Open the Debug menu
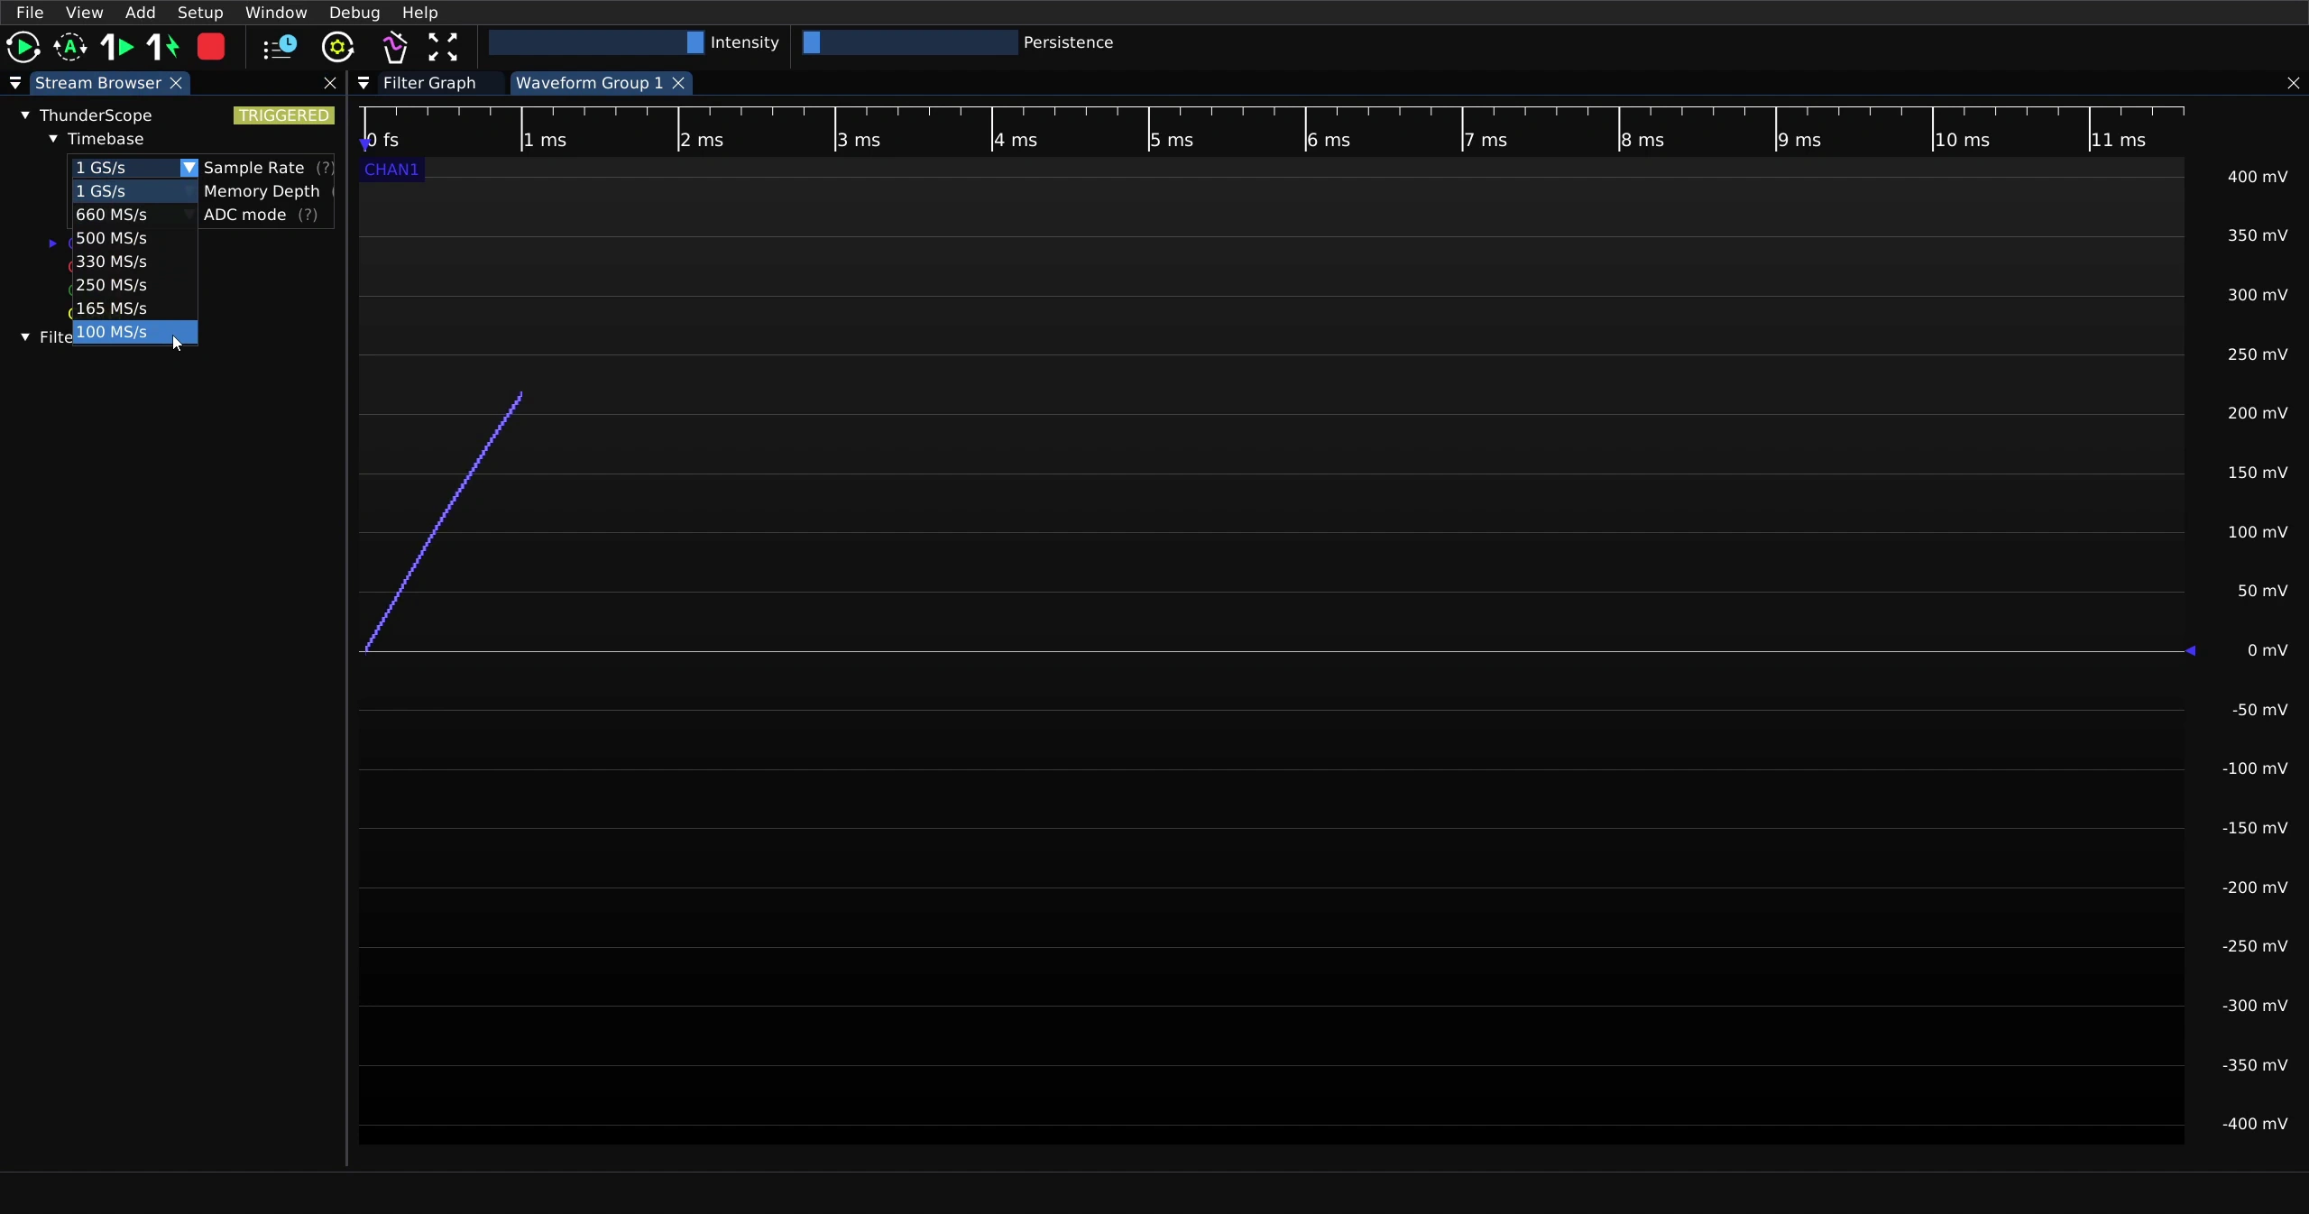 click(x=354, y=13)
